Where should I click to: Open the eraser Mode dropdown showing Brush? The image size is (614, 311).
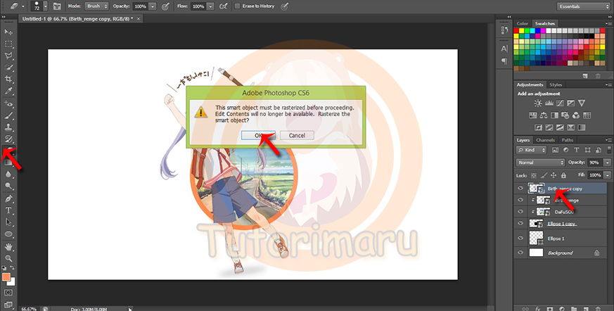(96, 6)
